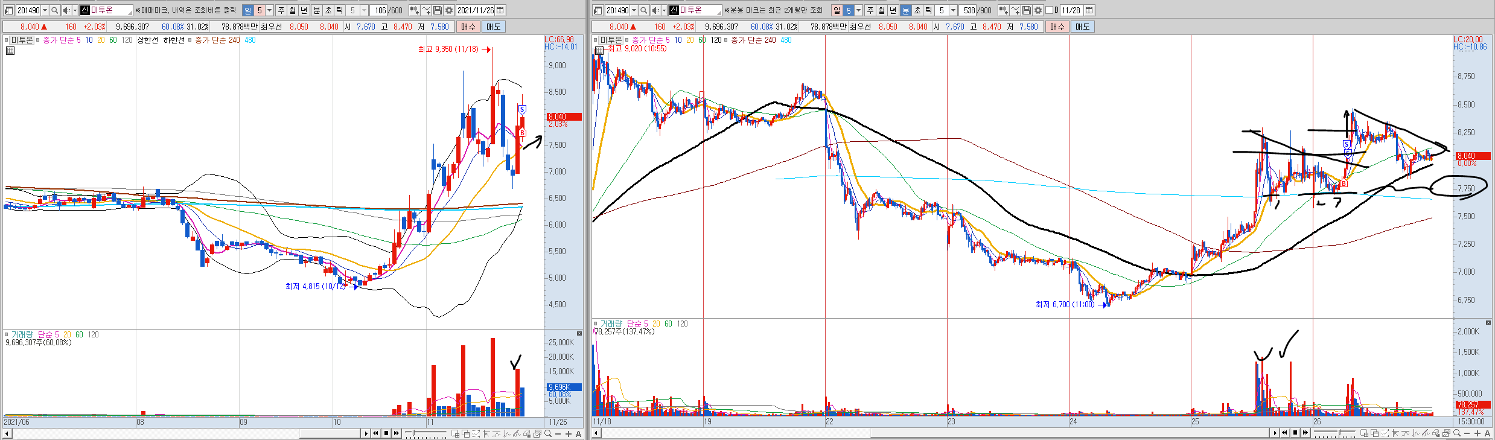Image resolution: width=1495 pixels, height=440 pixels.
Task: Toggle the 미투온 price legend box in right chart
Action: coord(595,40)
